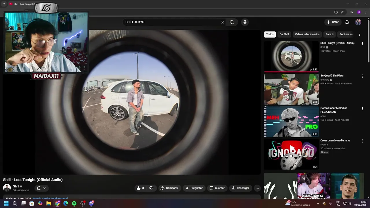Open Microsoft Edge from taskbar
The width and height of the screenshot is (370, 208).
[x=66, y=203]
